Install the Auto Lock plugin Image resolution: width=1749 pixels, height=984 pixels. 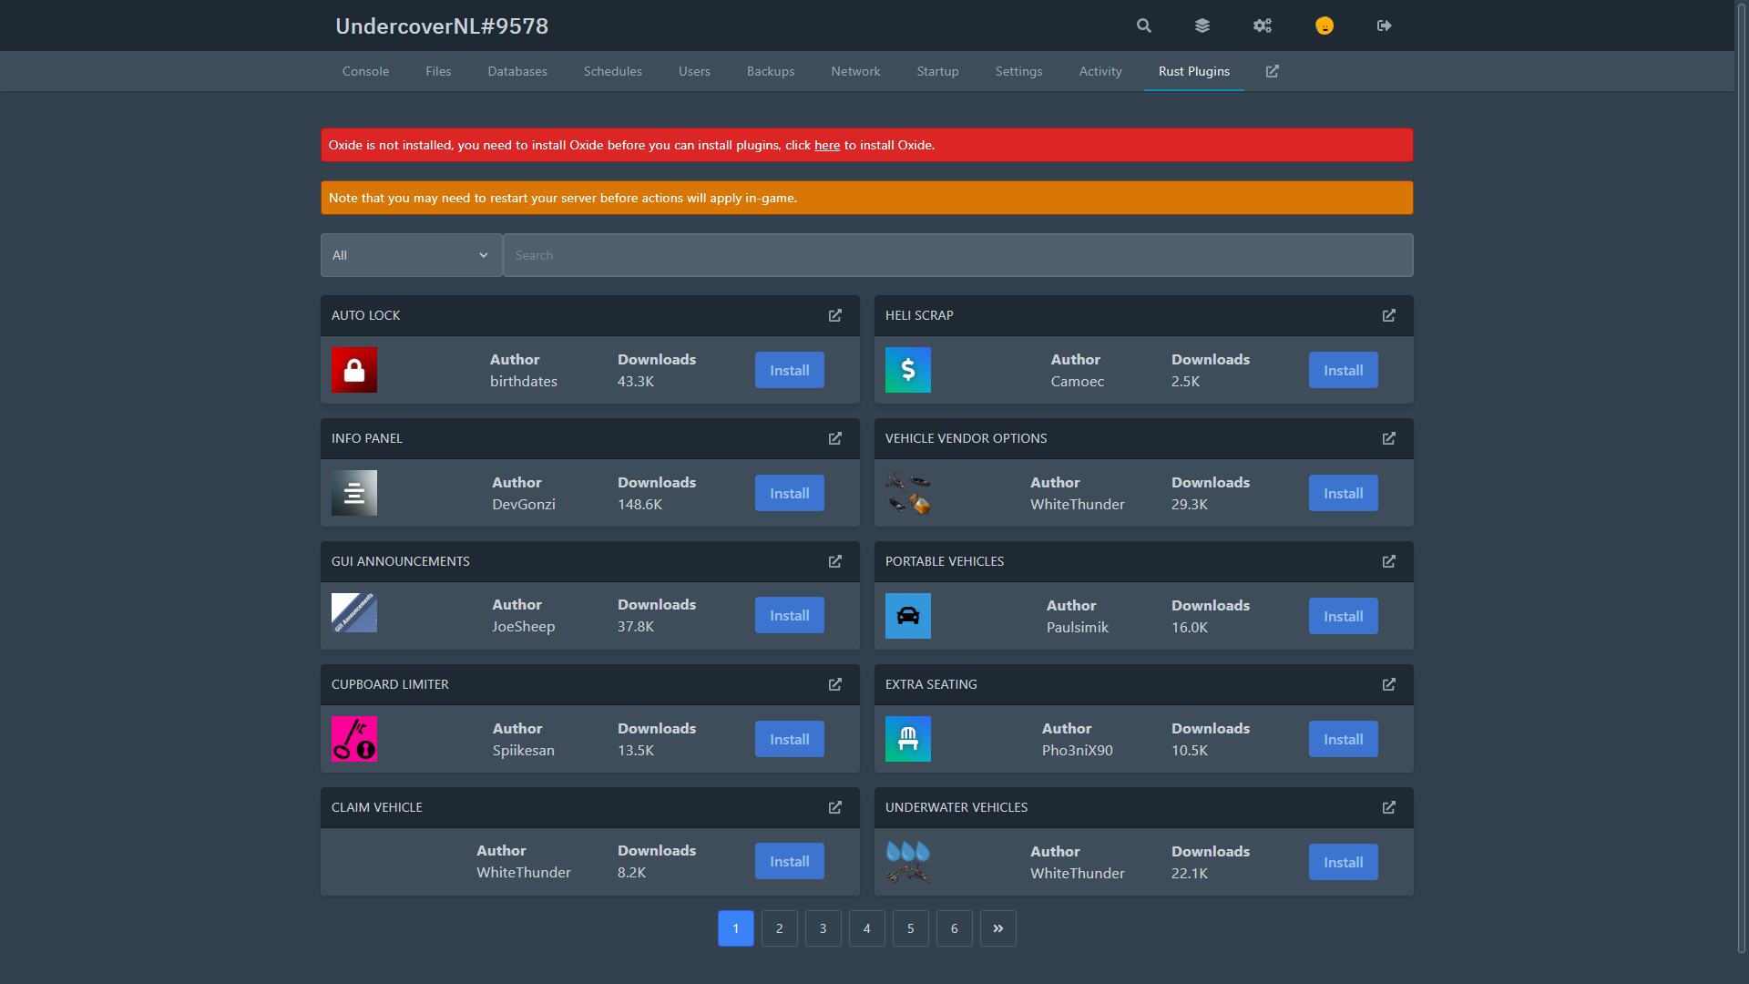[x=790, y=370]
